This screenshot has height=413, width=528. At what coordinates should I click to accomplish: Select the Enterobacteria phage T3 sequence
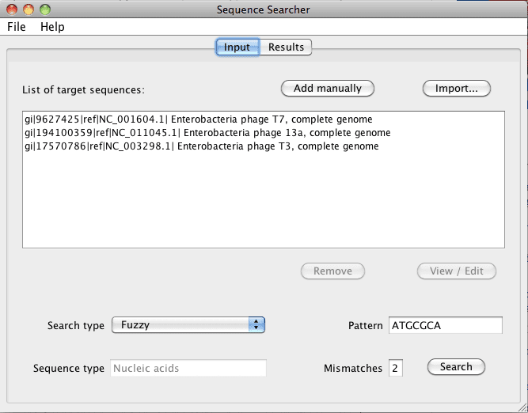[201, 146]
